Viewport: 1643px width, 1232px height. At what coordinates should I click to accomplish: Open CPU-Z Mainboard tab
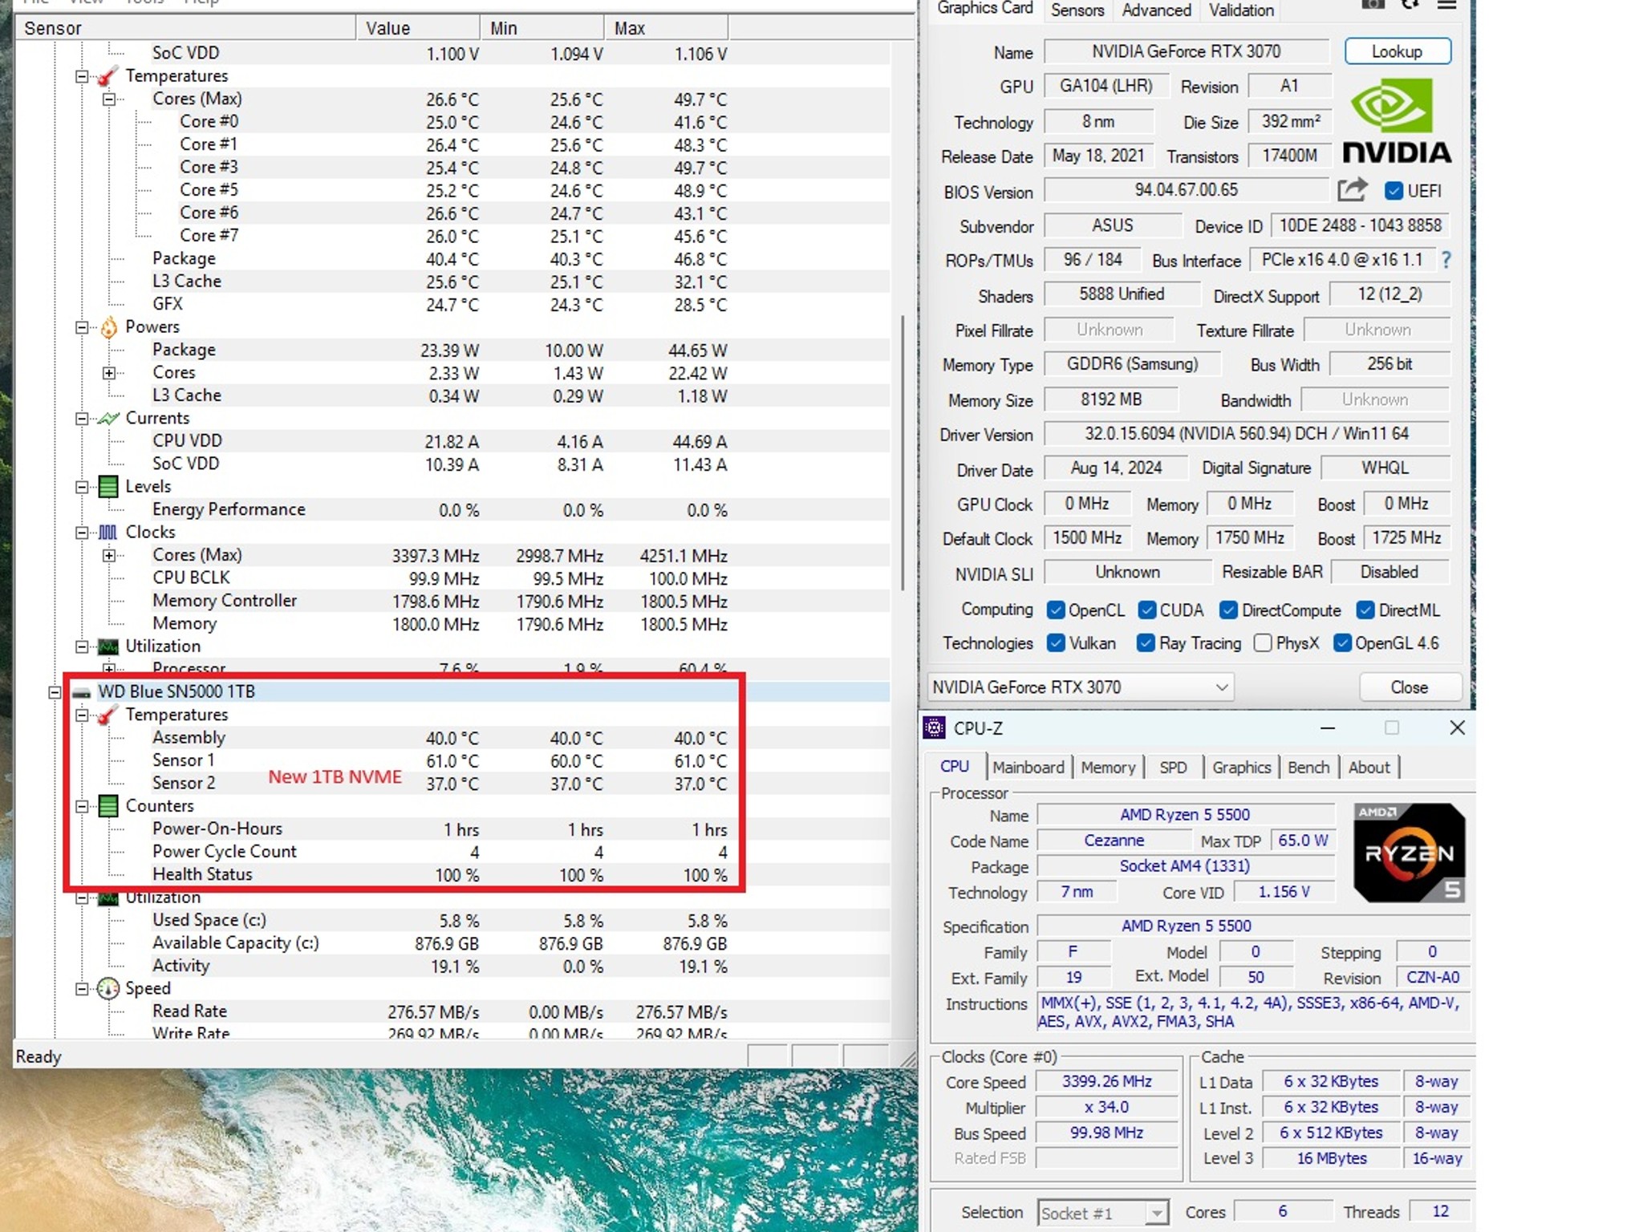1028,768
